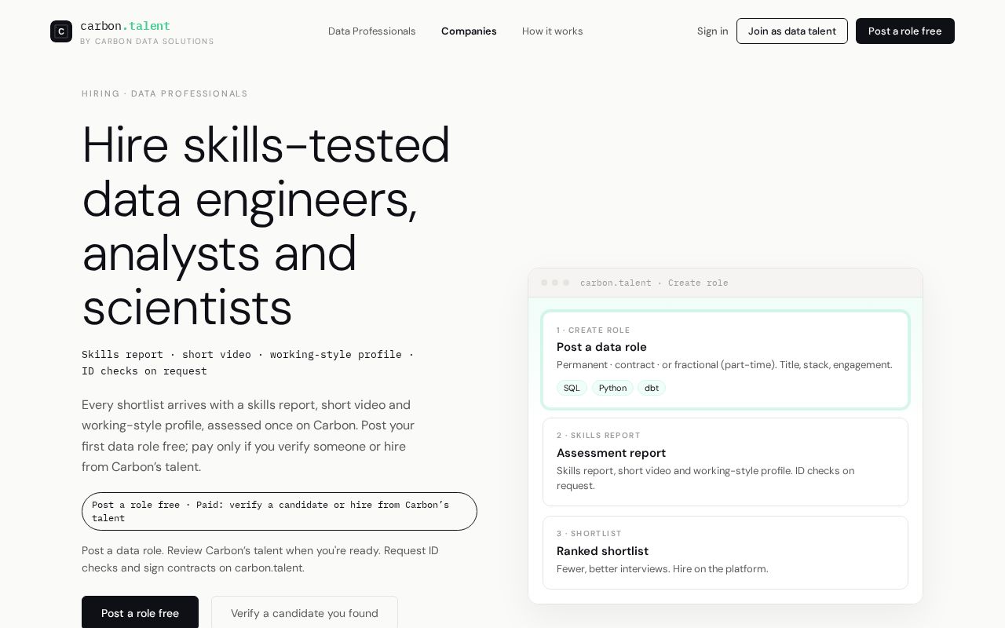The image size is (1005, 628).
Task: Click the mock window traffic-light dots
Action: [555, 283]
